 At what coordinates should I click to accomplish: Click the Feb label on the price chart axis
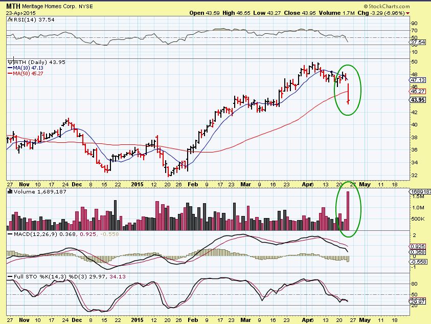(193, 184)
